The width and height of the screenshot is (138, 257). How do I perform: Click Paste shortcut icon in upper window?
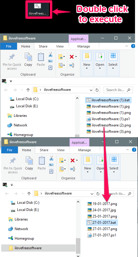50,67
